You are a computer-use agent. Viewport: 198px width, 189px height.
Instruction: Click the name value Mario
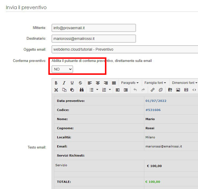(150, 119)
